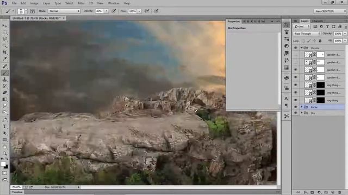Screen dimensions: 348x195
Task: Show the first hidden garden layer
Action: coord(296,55)
